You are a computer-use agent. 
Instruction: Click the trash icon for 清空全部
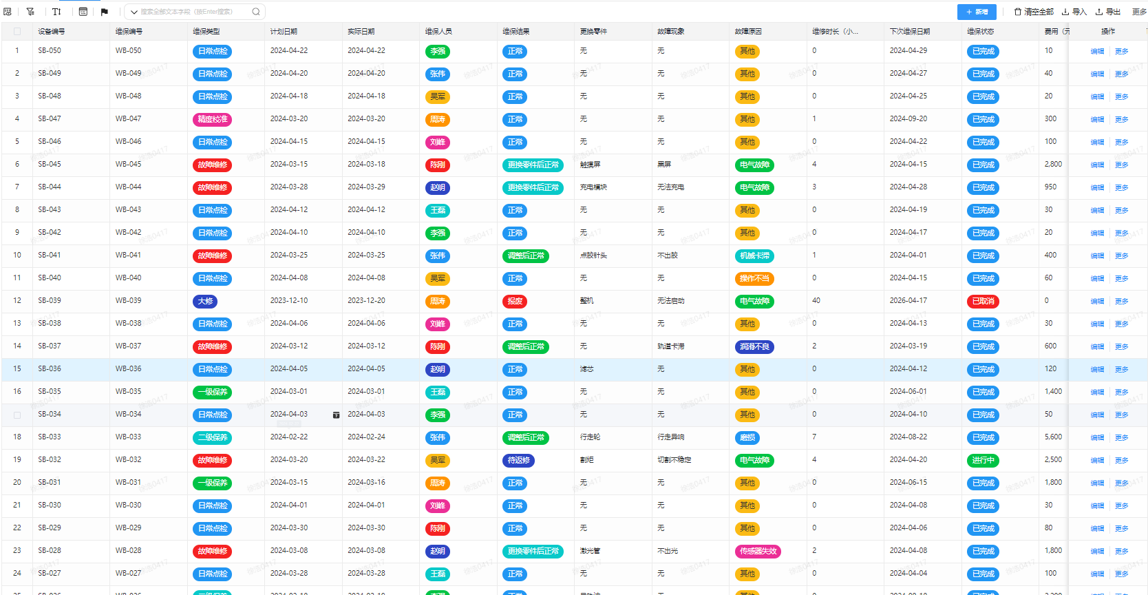point(1017,12)
